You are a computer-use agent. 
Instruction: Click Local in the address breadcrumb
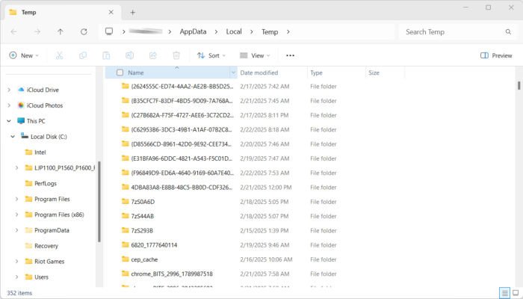pos(233,31)
